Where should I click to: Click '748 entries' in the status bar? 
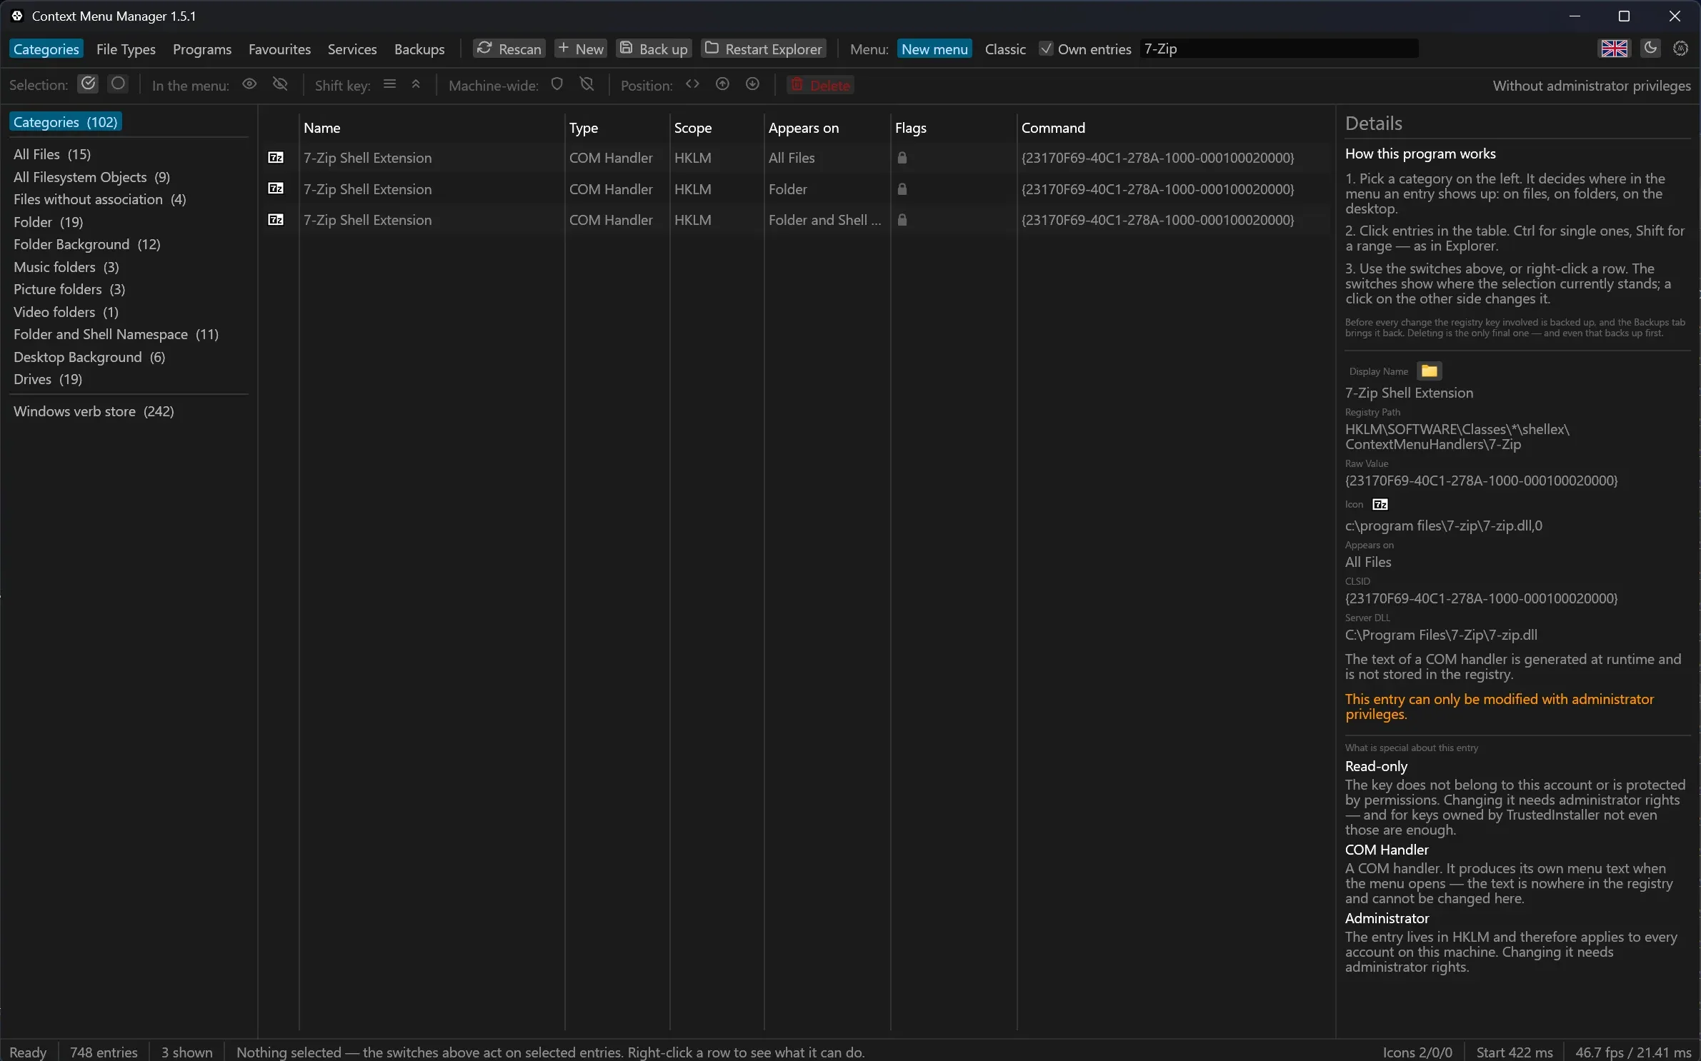pyautogui.click(x=104, y=1052)
